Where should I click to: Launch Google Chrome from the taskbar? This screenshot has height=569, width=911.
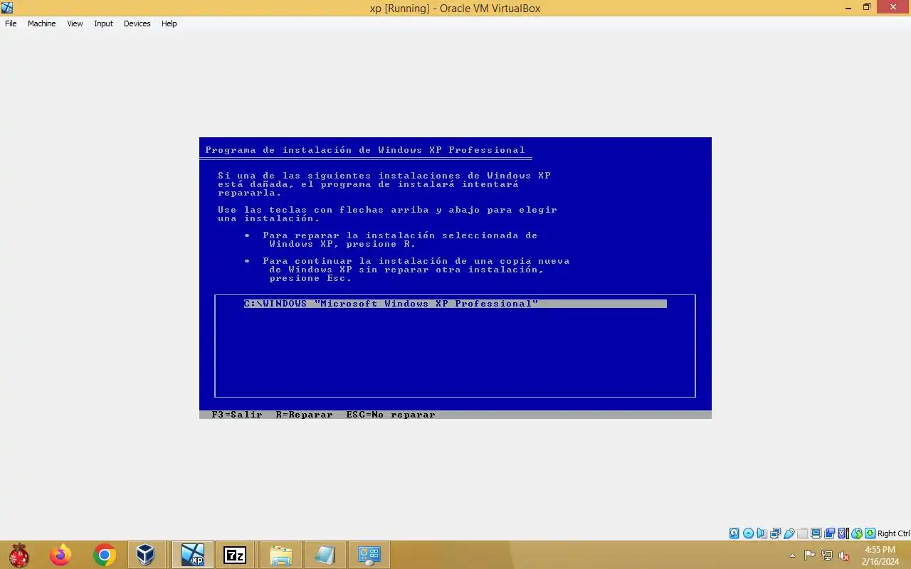pyautogui.click(x=104, y=555)
